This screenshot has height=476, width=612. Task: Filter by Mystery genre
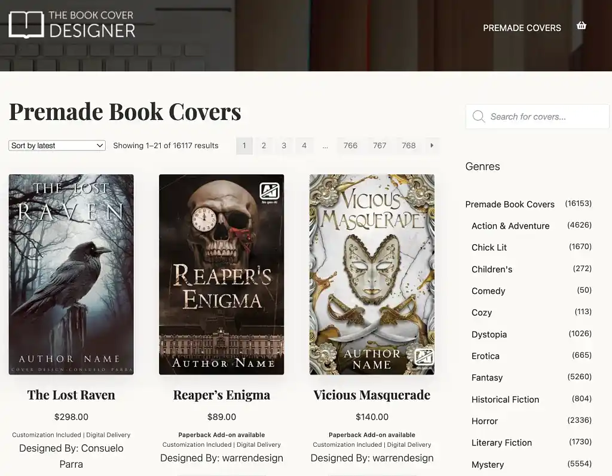pos(488,464)
